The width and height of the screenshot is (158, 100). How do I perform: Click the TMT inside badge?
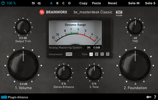(x=119, y=14)
